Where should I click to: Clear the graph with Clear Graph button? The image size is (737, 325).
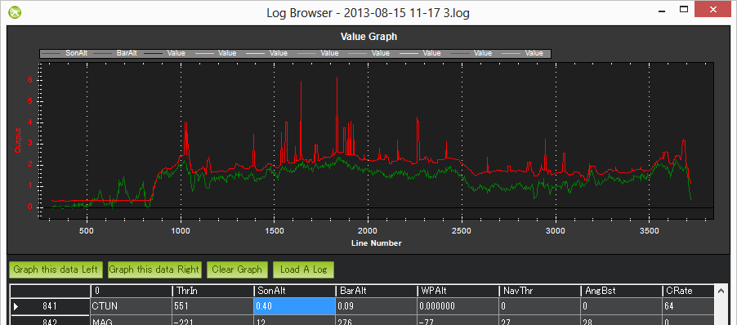(x=237, y=269)
